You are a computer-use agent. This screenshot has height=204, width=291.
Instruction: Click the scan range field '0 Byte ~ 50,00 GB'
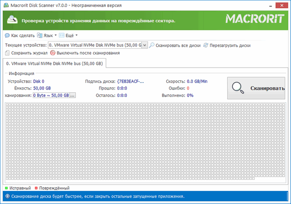[x=51, y=95]
